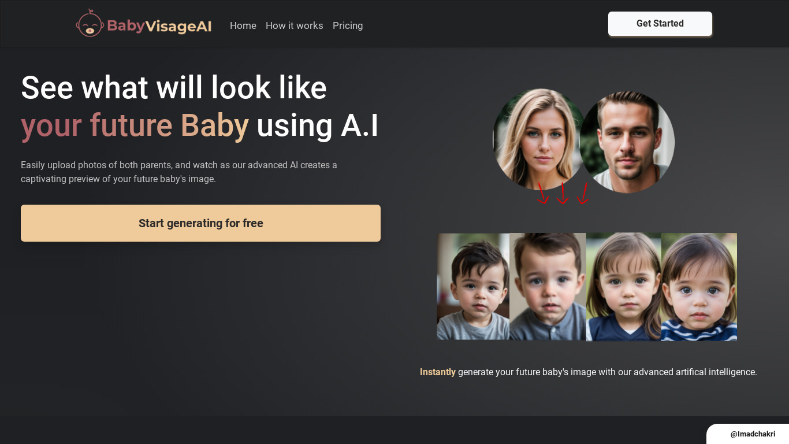
Task: Click the middle red down arrow
Action: click(563, 193)
